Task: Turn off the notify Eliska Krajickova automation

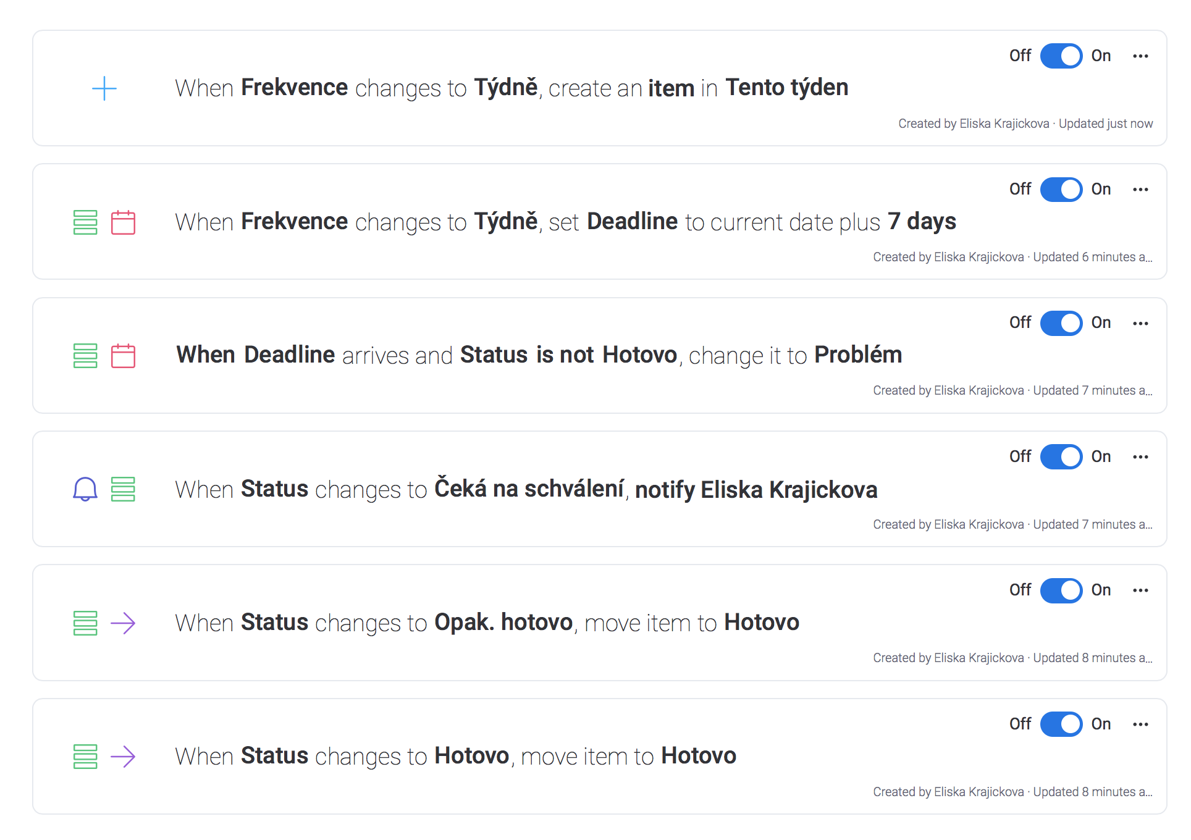Action: point(1061,457)
